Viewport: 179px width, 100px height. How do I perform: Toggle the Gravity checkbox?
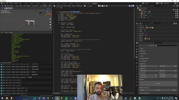[x=141, y=51]
